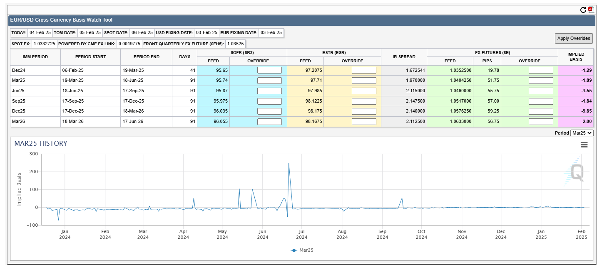The height and width of the screenshot is (265, 597).
Task: Click SOFR override field for Dec24 row
Action: tap(269, 70)
